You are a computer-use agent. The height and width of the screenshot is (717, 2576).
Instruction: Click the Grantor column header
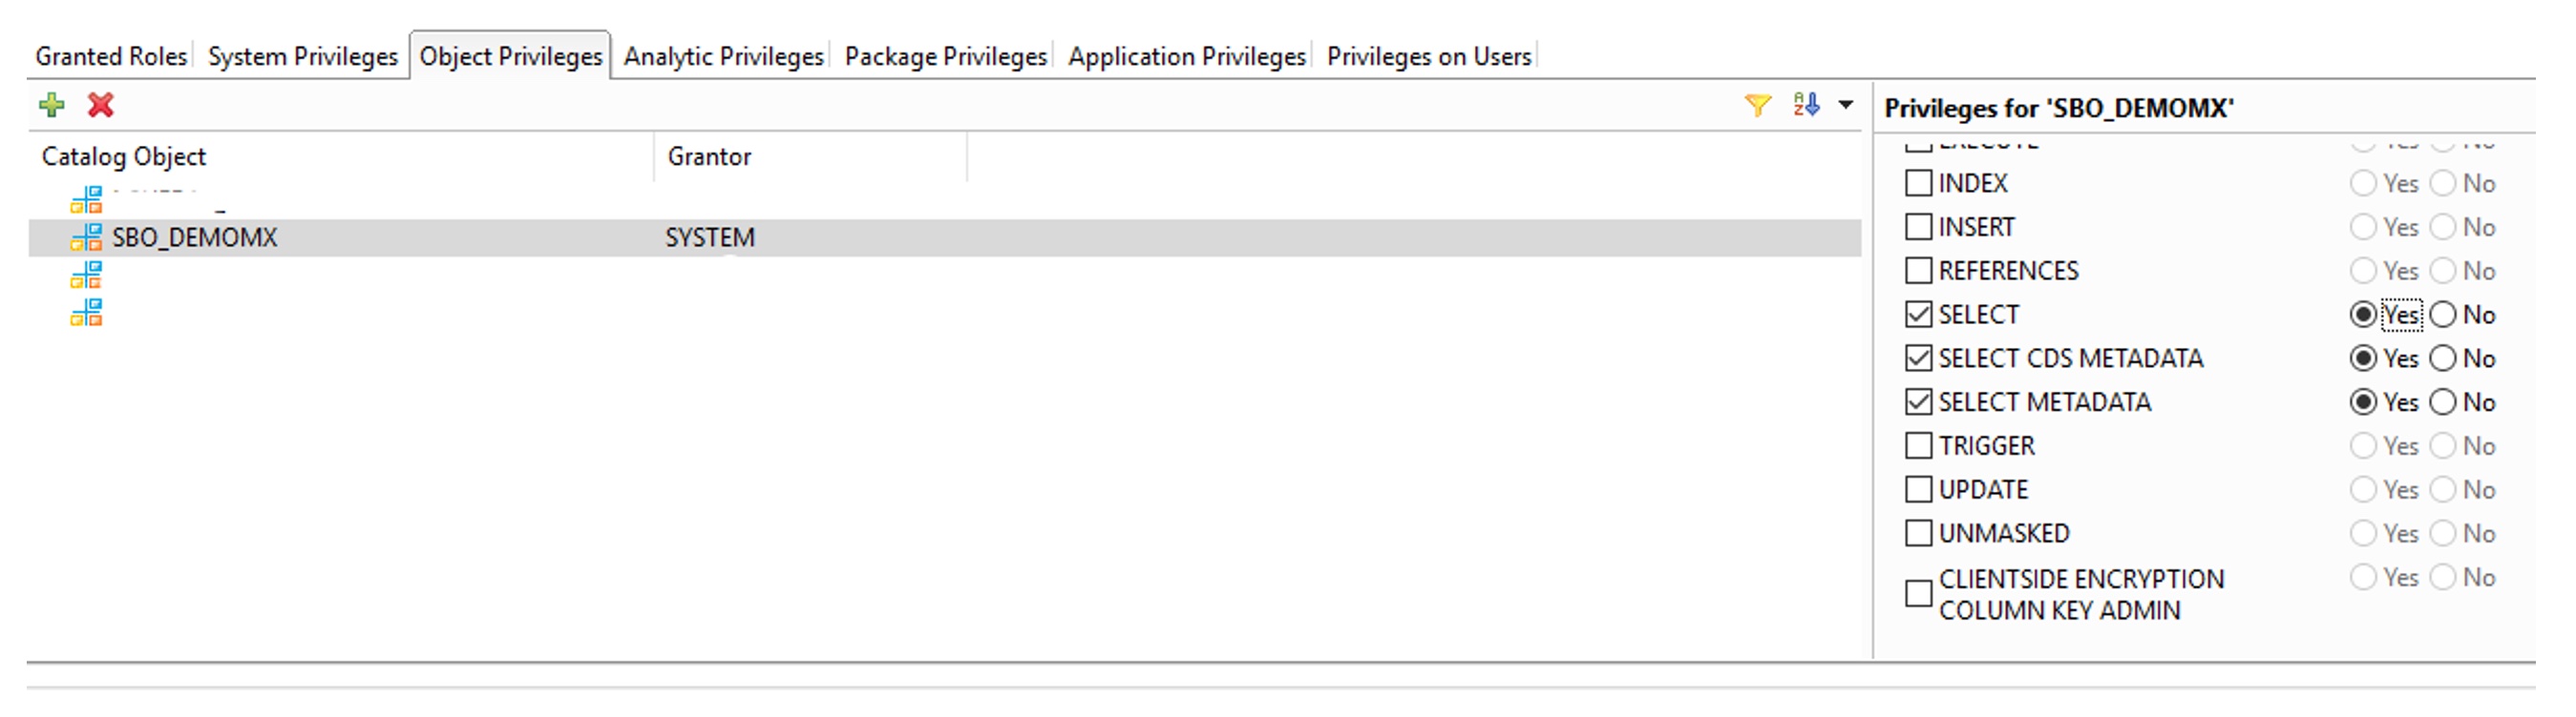pyautogui.click(x=709, y=156)
